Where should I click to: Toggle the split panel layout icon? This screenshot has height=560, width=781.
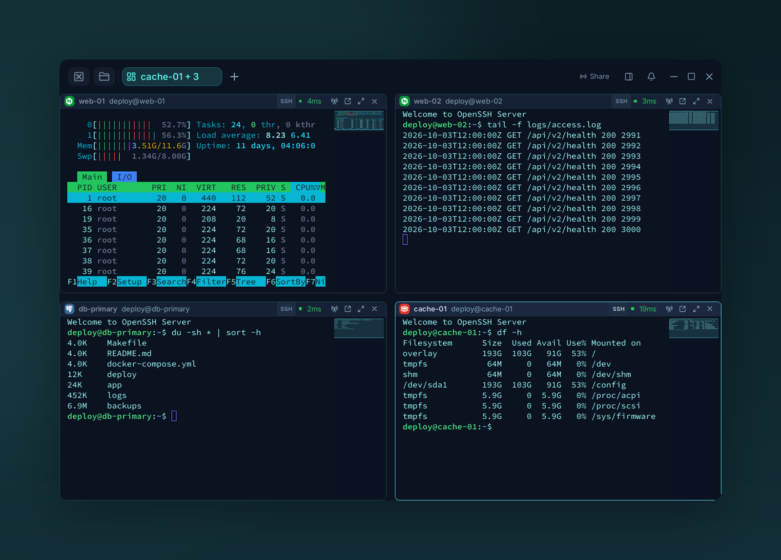click(629, 77)
